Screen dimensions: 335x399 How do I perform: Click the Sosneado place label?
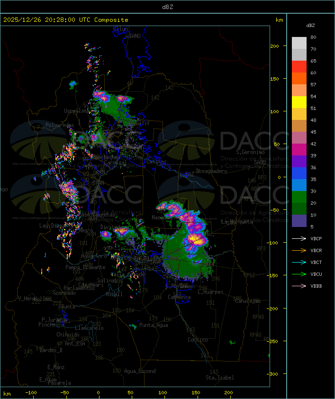(64, 293)
